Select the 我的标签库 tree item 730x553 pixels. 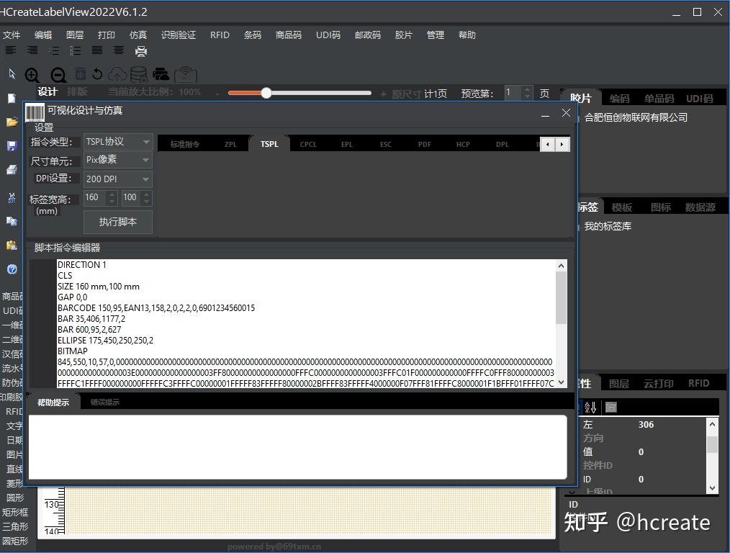point(608,226)
